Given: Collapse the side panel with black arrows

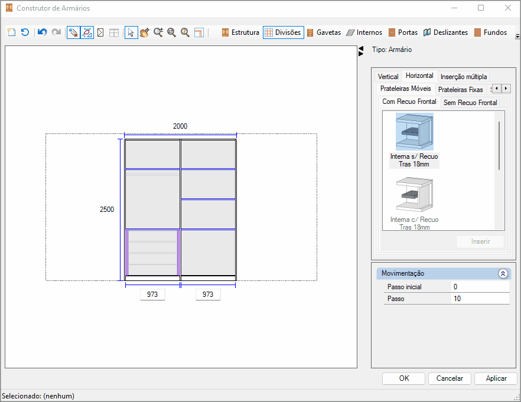Looking at the screenshot, I should (361, 51).
